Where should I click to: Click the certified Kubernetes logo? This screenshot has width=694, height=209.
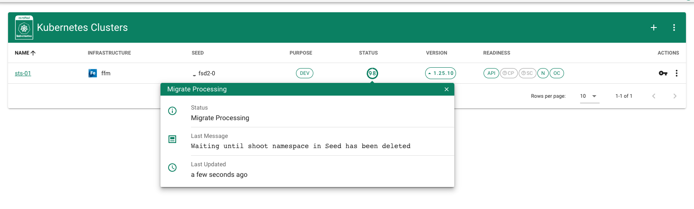pyautogui.click(x=24, y=27)
